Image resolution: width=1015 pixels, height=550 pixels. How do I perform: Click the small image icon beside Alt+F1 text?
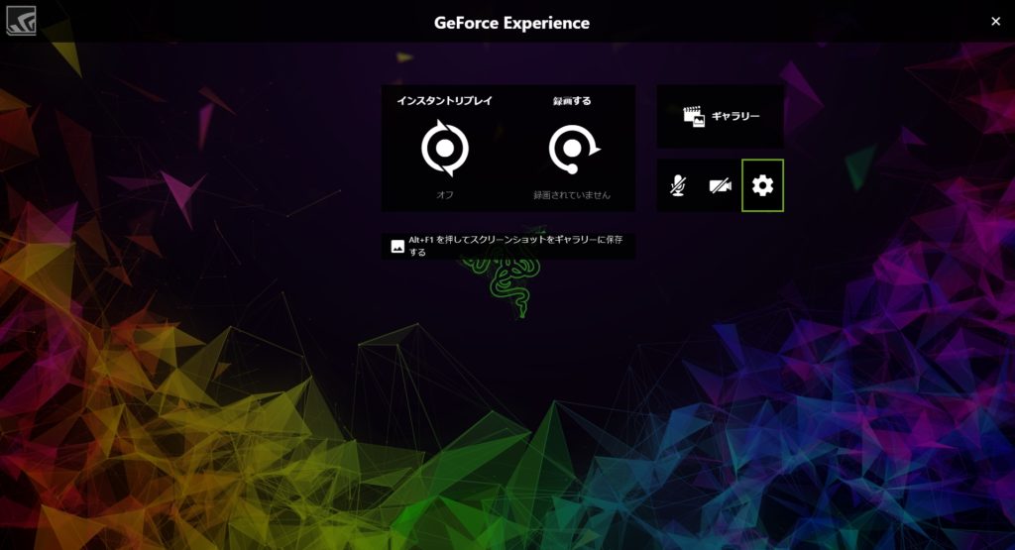tap(397, 247)
